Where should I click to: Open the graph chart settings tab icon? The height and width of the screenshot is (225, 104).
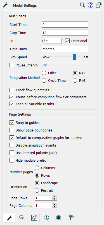[34, 218]
